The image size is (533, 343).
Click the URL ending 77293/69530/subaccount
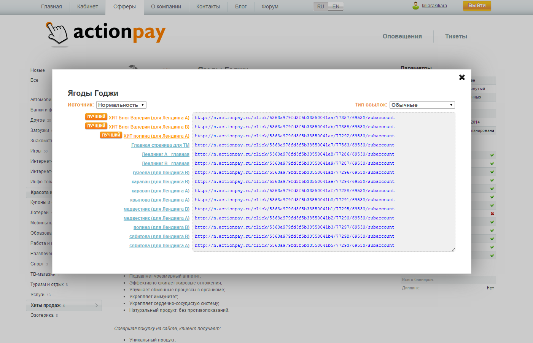tap(294, 246)
